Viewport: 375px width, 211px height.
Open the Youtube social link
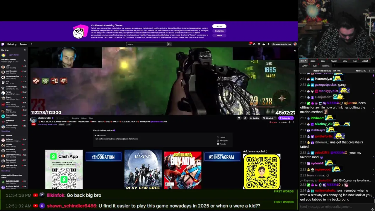[x=221, y=144]
